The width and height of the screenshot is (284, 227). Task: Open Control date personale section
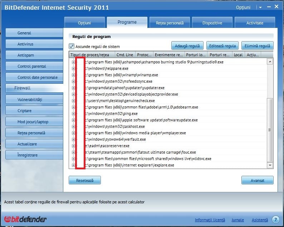point(34,77)
